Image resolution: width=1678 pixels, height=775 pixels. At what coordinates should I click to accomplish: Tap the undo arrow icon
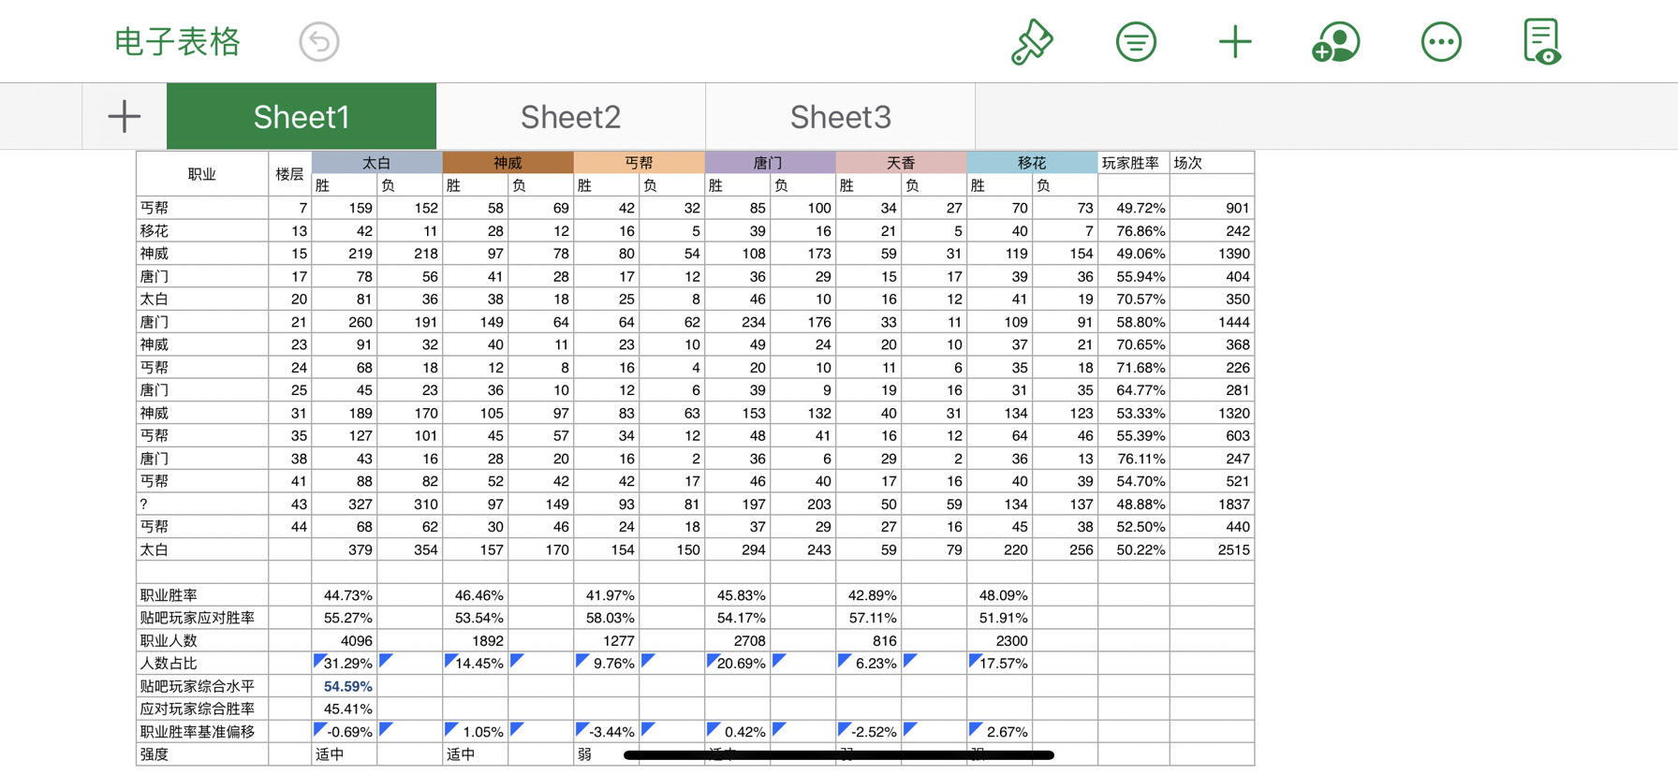pos(319,42)
